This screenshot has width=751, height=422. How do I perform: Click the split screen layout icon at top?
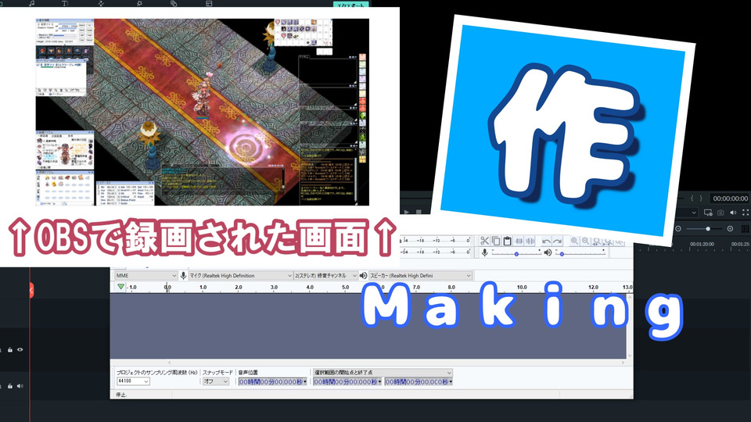tap(209, 3)
